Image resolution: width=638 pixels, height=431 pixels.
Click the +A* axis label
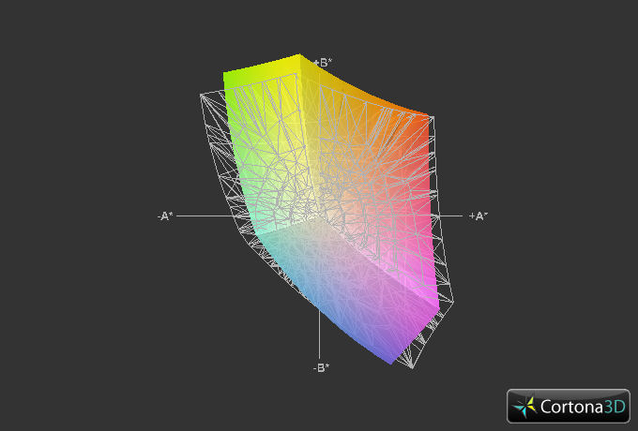[x=478, y=216]
